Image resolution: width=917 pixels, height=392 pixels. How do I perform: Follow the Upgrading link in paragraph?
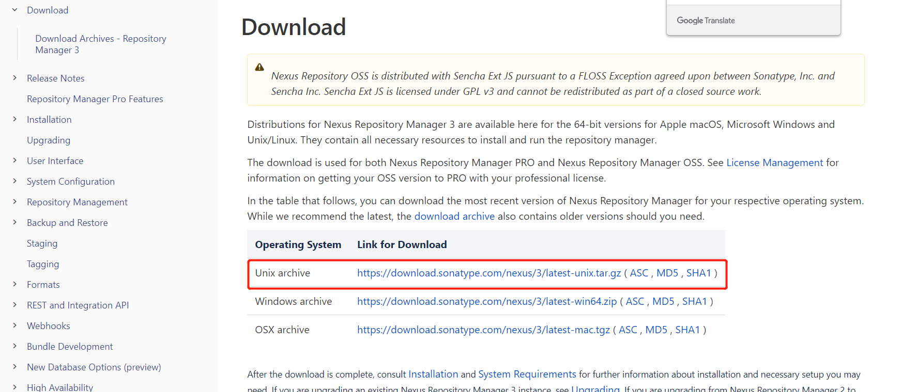coord(595,388)
